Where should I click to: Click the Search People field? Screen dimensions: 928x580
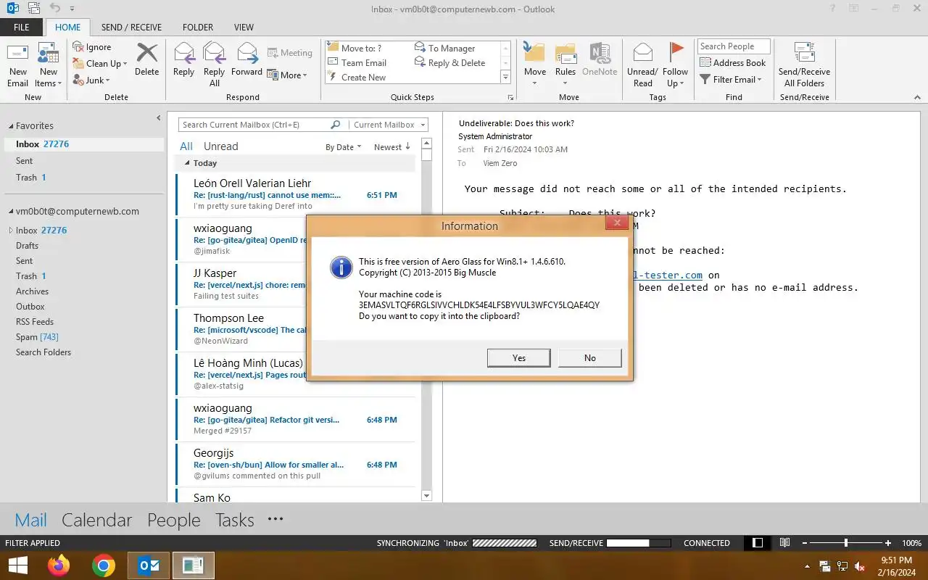pos(734,46)
